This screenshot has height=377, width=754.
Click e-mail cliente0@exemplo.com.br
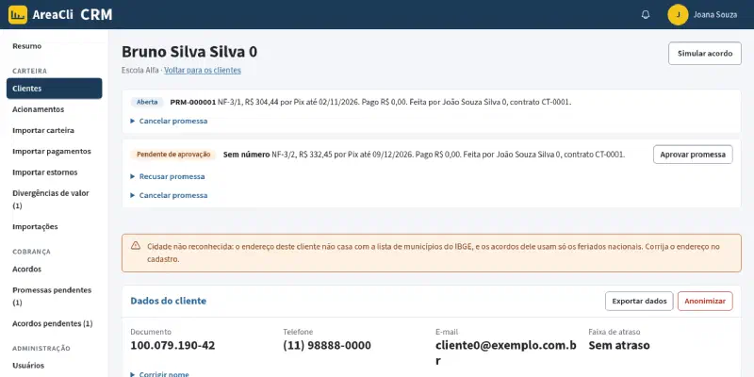[506, 352]
